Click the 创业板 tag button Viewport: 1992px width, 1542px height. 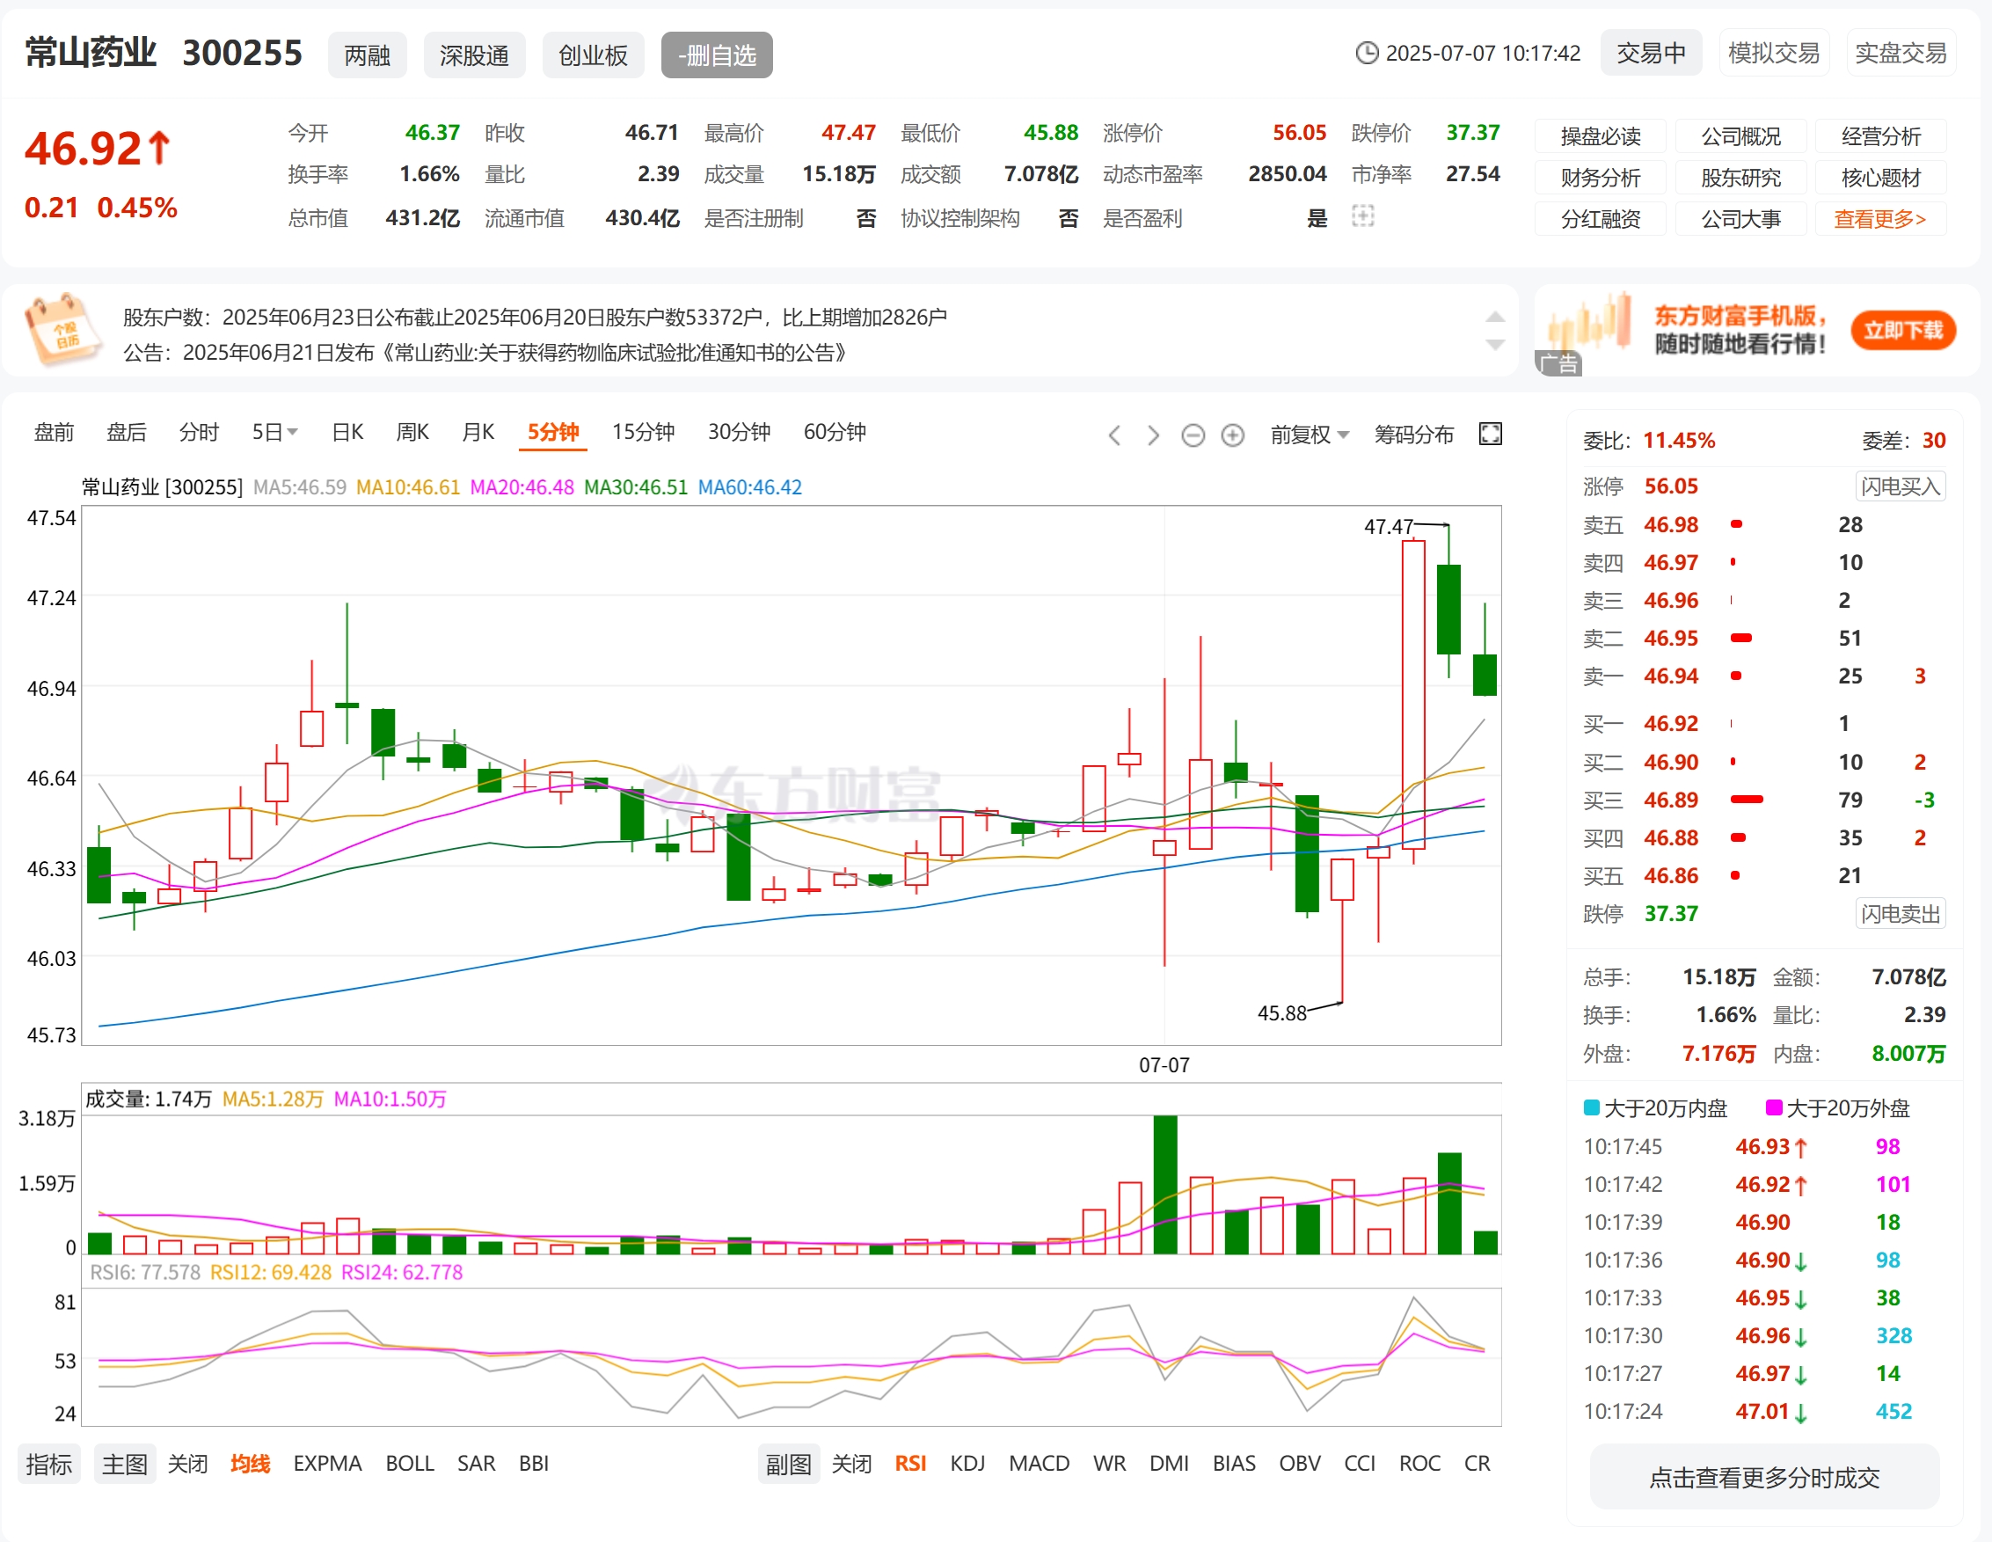coord(593,55)
